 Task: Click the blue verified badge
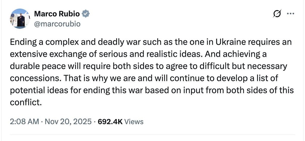[86, 14]
